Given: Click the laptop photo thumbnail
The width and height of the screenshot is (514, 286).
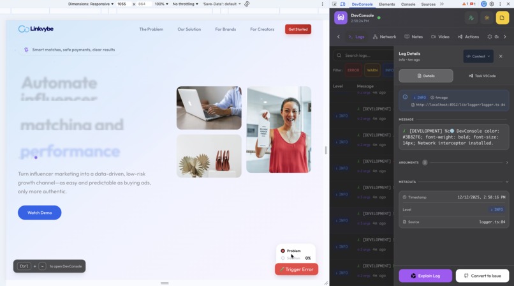Looking at the screenshot, I should [209, 108].
